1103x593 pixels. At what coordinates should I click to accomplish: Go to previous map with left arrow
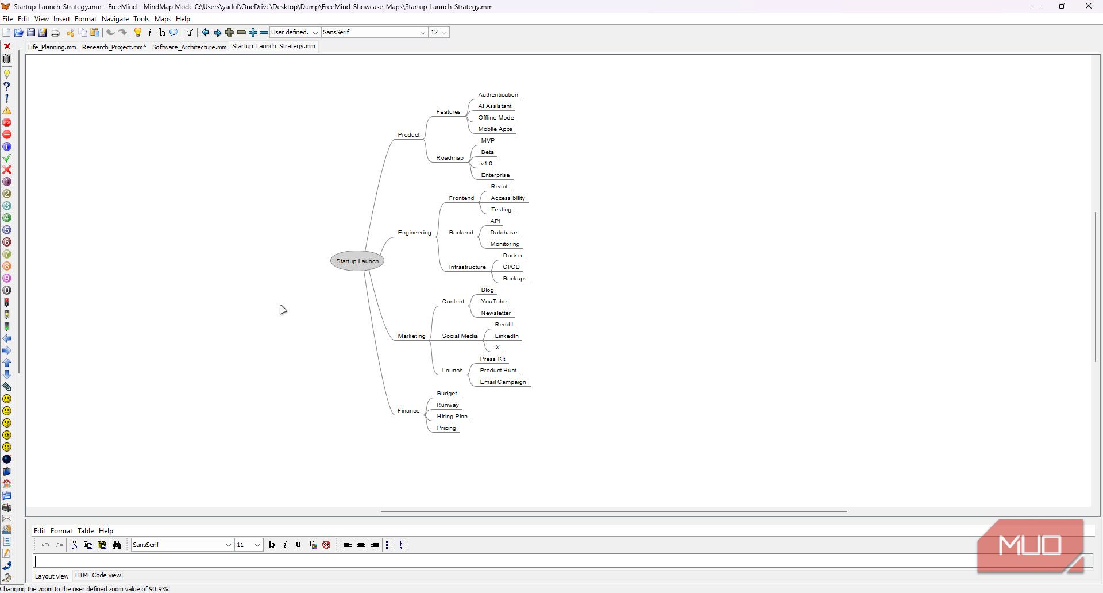[x=205, y=33]
